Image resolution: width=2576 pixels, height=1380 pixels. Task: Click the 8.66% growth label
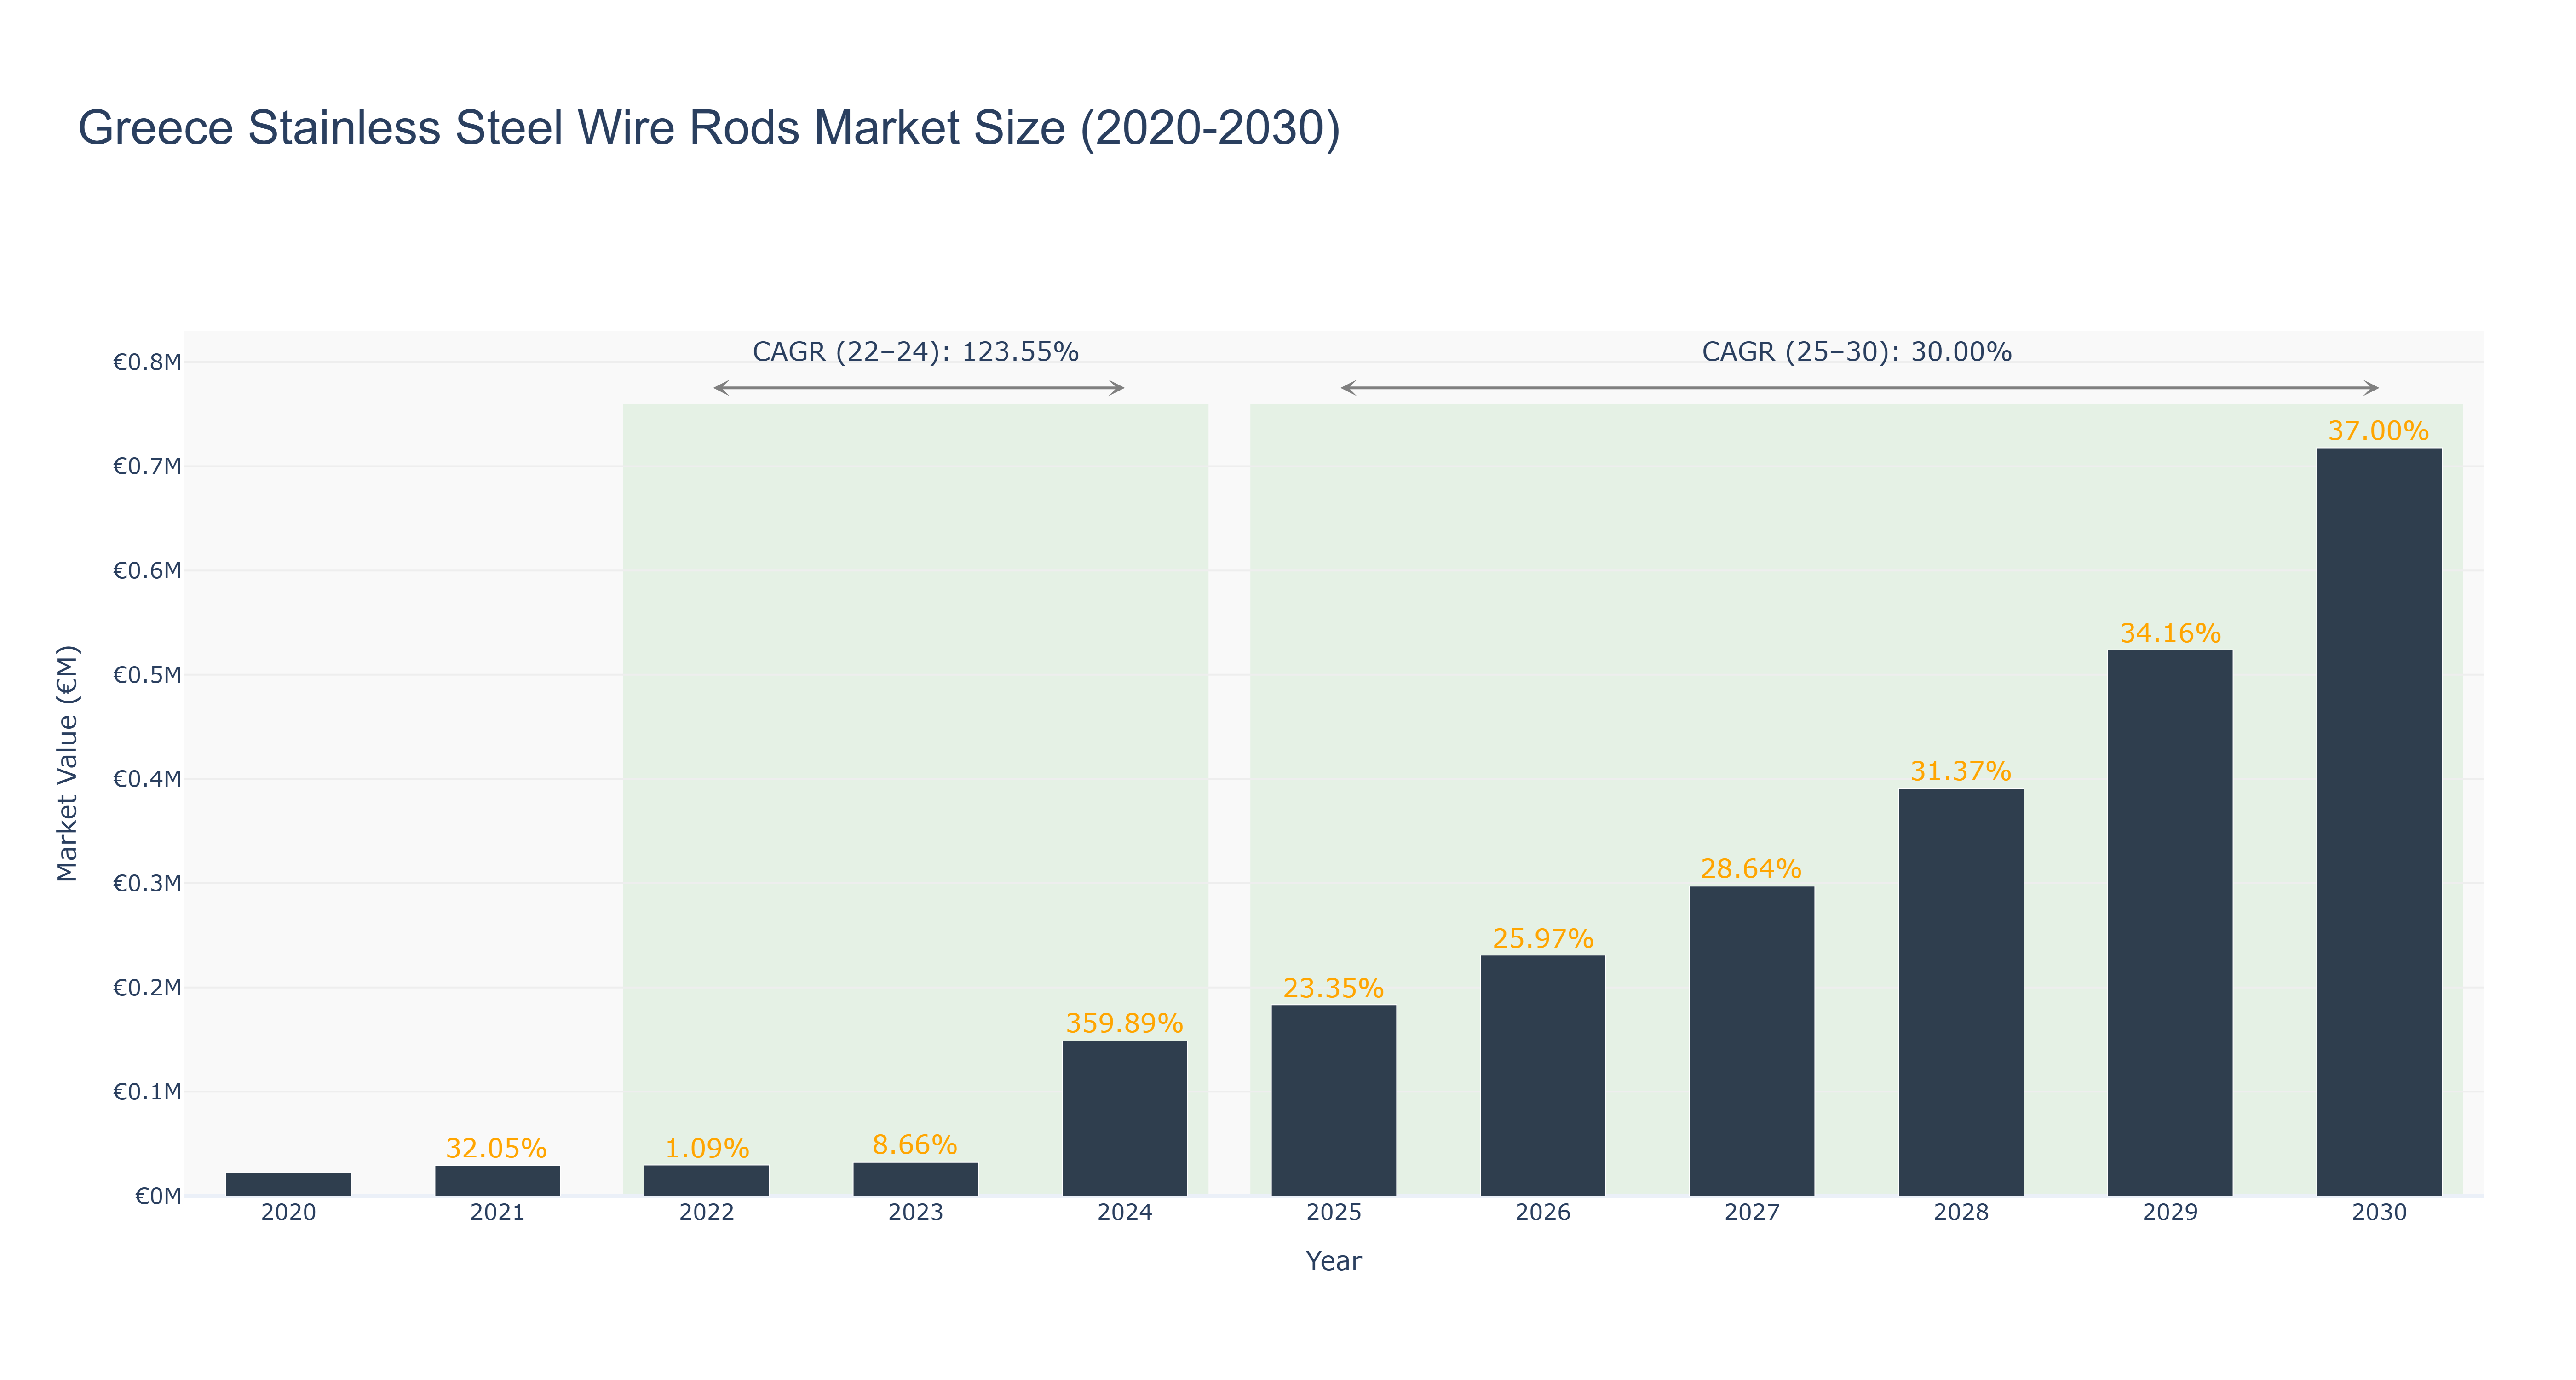click(x=914, y=1144)
